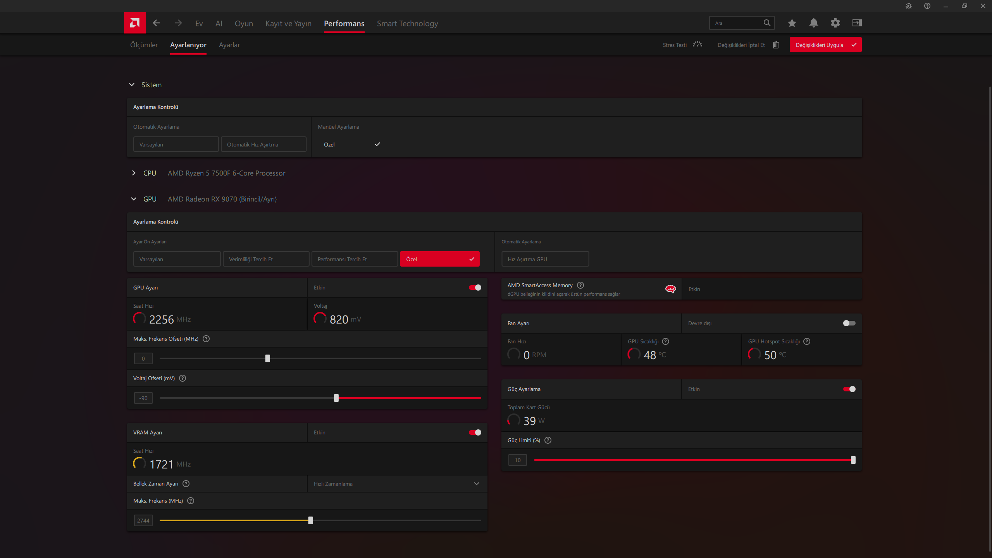
Task: Toggle the sidebar panel icon
Action: pos(857,23)
